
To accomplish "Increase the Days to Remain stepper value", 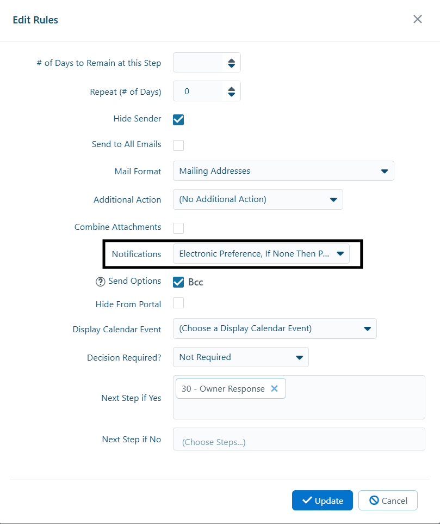I will tap(232, 60).
